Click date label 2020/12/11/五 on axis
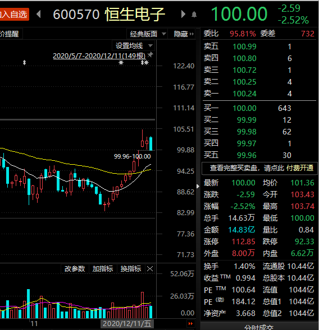The height and width of the screenshot is (330, 319). click(x=127, y=324)
